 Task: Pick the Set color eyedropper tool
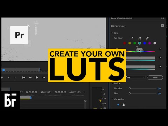coord(132,38)
